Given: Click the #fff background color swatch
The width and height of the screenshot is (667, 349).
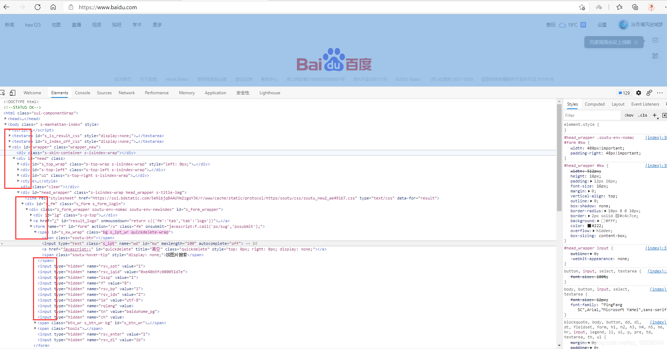Looking at the screenshot, I should point(603,221).
